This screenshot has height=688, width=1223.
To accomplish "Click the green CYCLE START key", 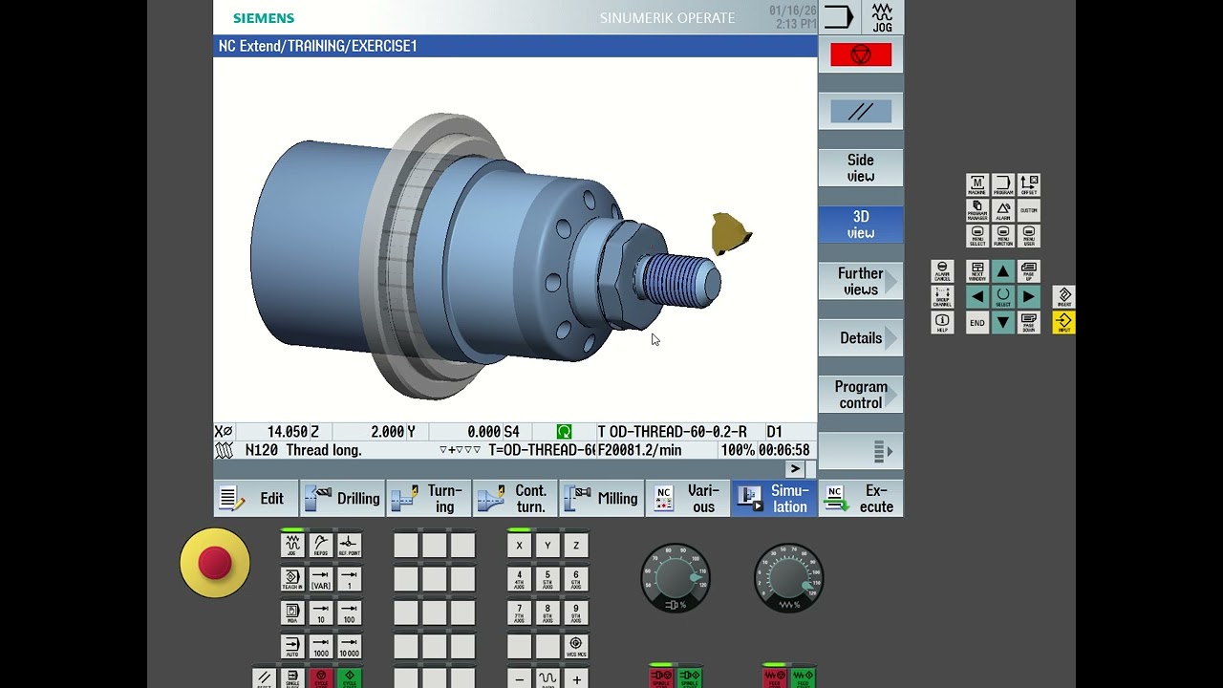I will tap(350, 678).
